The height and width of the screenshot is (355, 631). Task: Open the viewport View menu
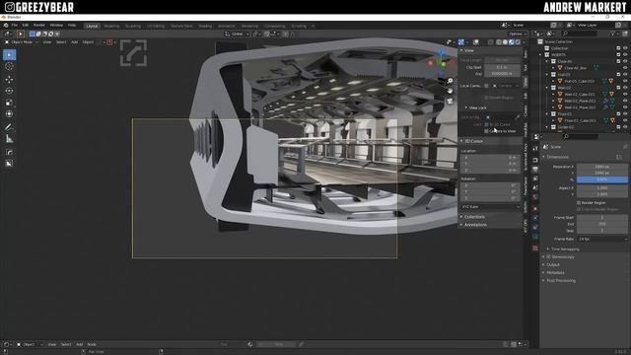(47, 41)
